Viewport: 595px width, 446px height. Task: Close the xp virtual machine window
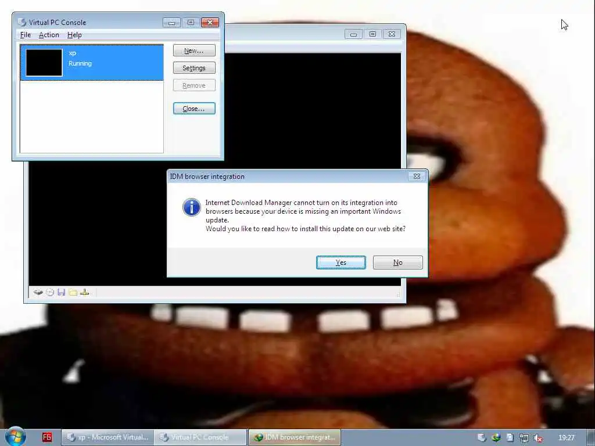click(392, 34)
